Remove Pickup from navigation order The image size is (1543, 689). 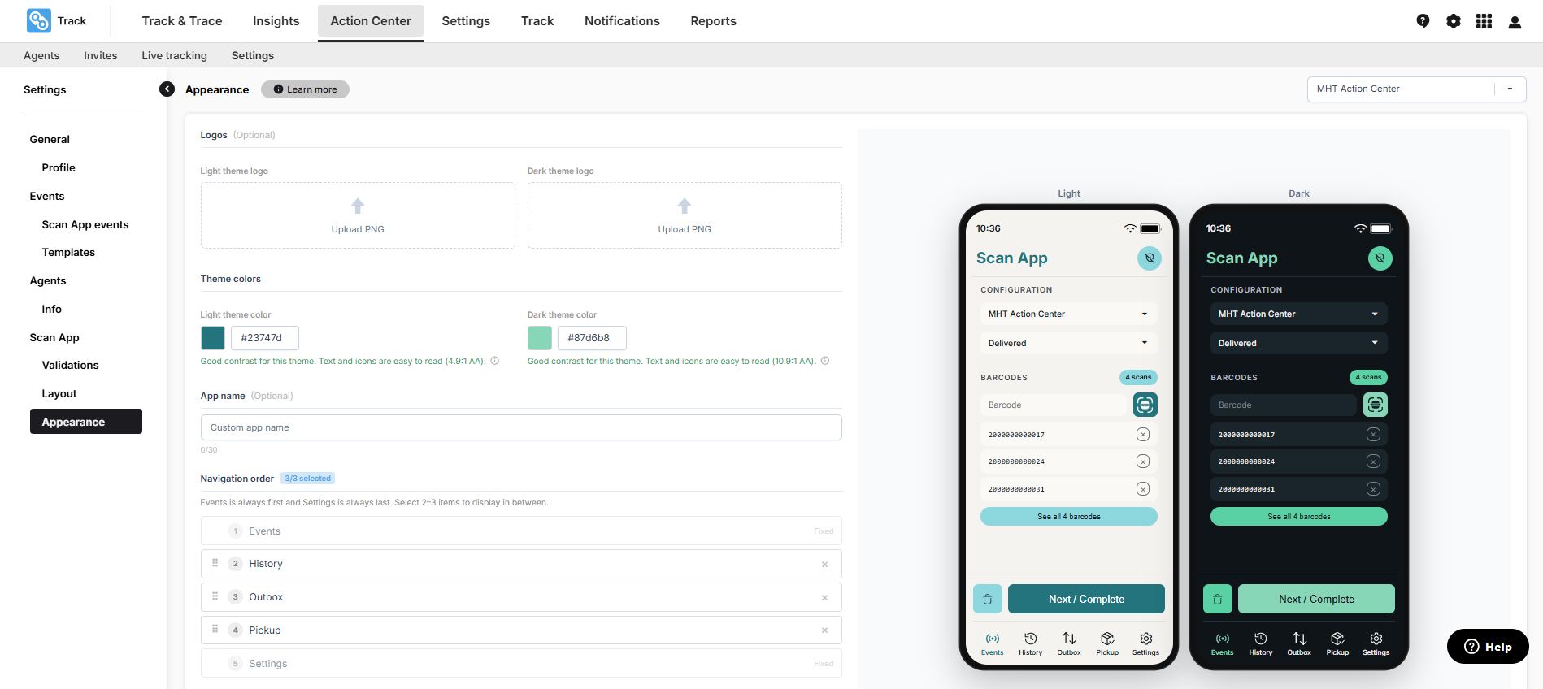click(x=824, y=630)
